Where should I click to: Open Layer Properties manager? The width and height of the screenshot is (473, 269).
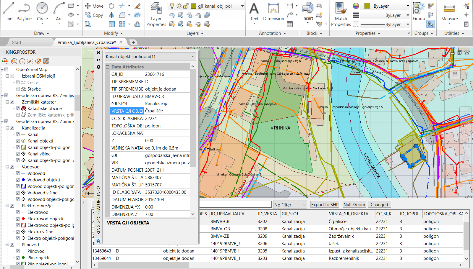point(156,14)
